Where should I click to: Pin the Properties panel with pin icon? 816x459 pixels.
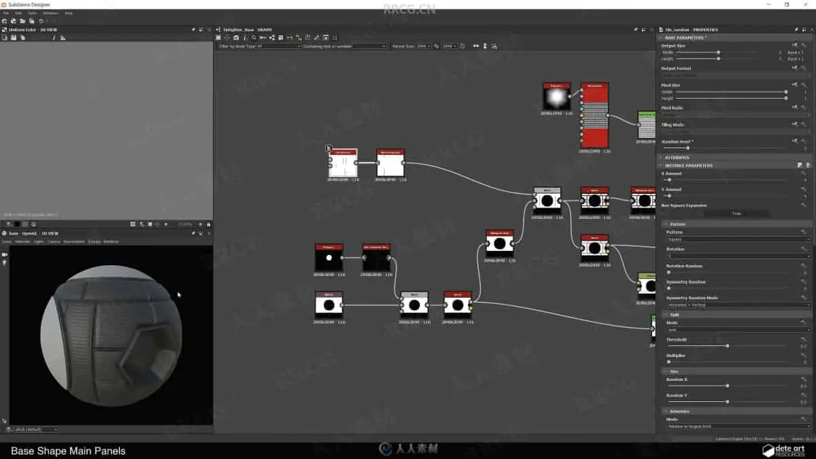796,30
